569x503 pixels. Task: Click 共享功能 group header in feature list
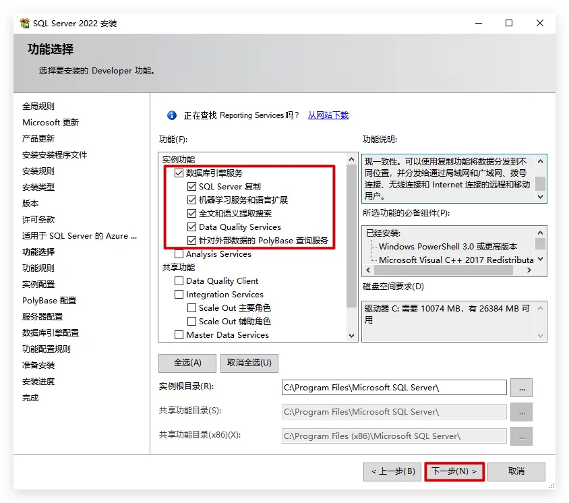[178, 268]
